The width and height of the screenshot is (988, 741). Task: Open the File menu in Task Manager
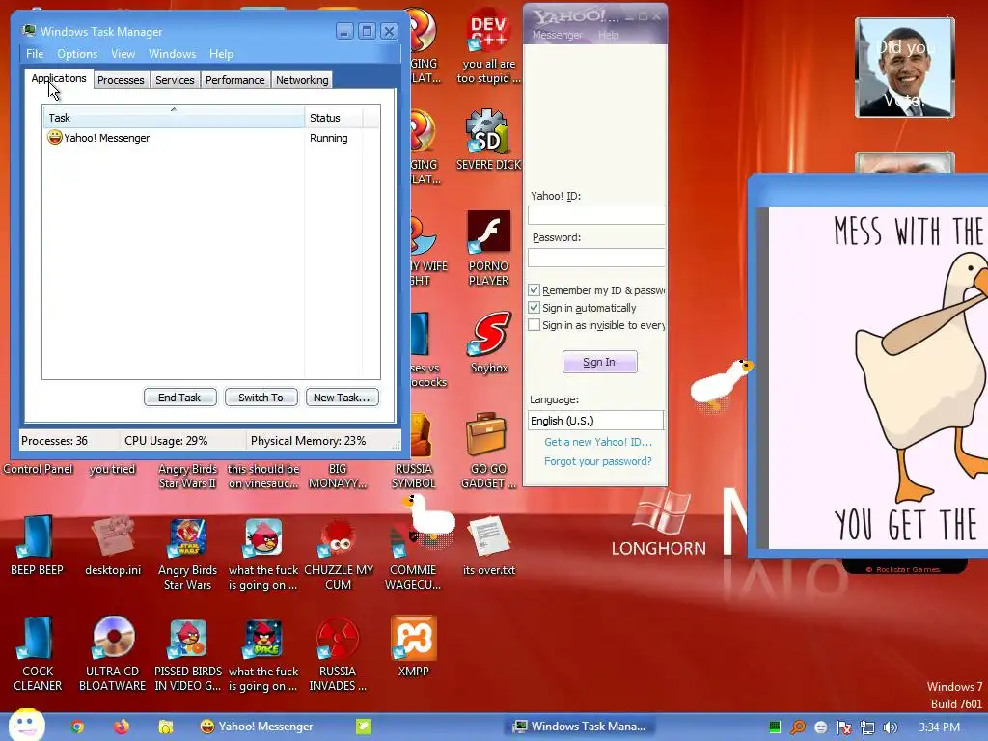tap(35, 54)
